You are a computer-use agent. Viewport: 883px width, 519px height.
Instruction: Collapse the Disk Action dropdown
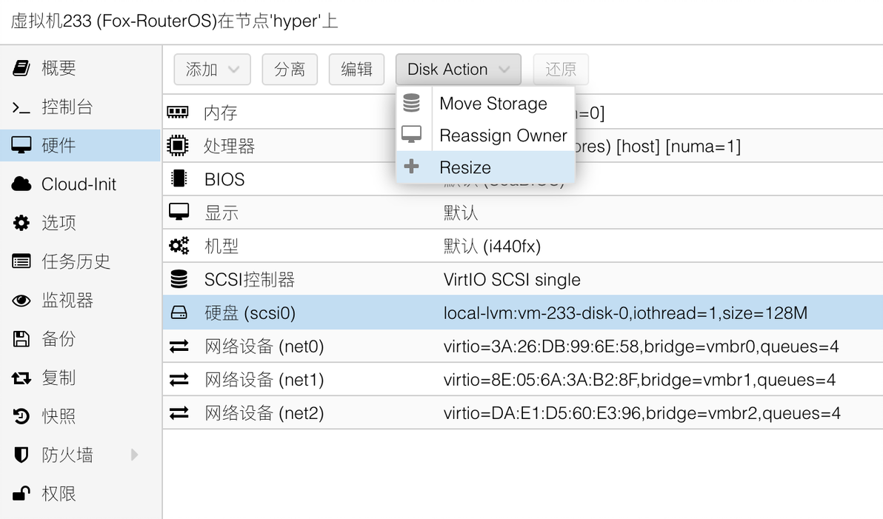click(x=458, y=70)
